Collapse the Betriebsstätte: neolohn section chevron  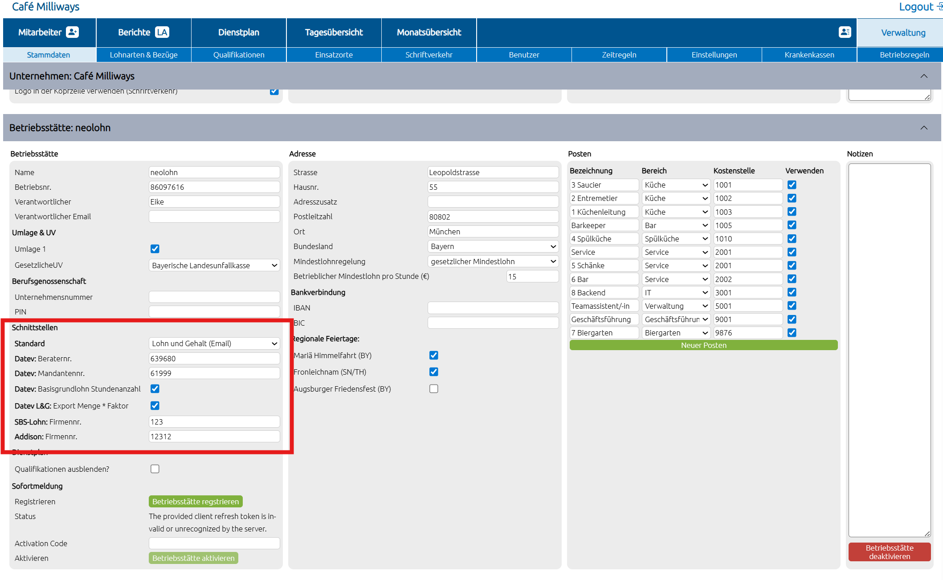pyautogui.click(x=924, y=128)
